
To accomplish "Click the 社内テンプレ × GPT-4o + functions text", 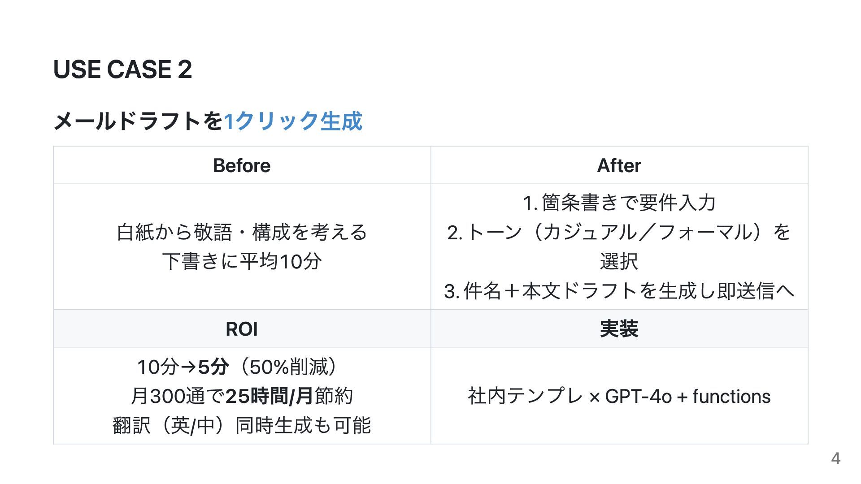I will pyautogui.click(x=619, y=396).
